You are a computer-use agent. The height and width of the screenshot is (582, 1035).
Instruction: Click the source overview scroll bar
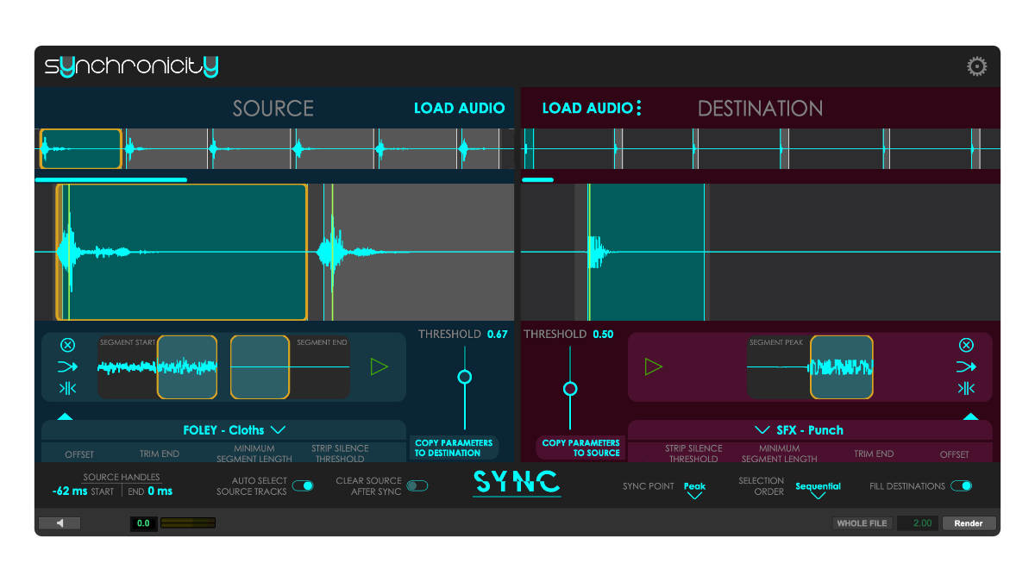[x=110, y=179]
